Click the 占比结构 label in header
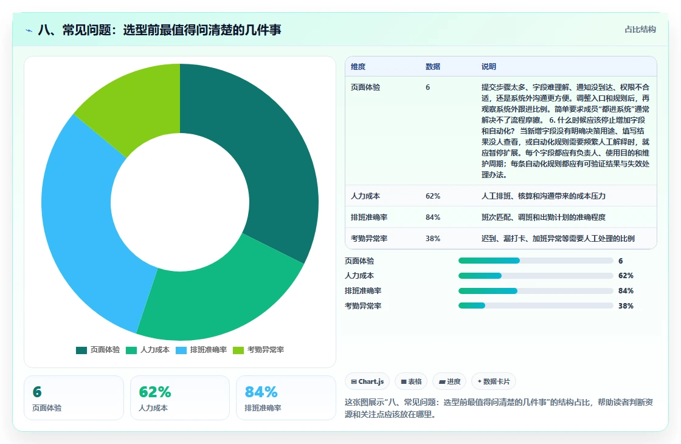 pyautogui.click(x=640, y=30)
